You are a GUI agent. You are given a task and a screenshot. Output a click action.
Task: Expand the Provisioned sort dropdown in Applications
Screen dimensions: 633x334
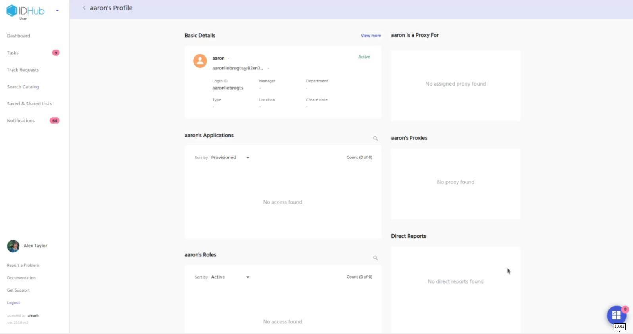pos(247,158)
